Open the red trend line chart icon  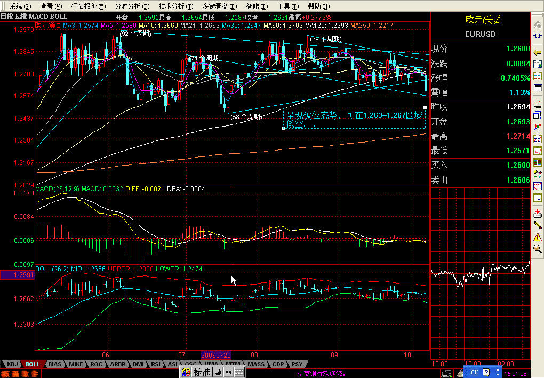(538, 103)
